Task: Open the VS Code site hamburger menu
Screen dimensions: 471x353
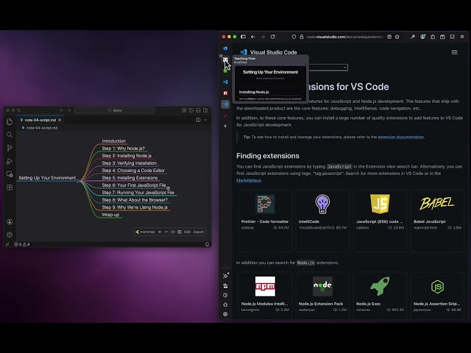Action: coord(455,52)
